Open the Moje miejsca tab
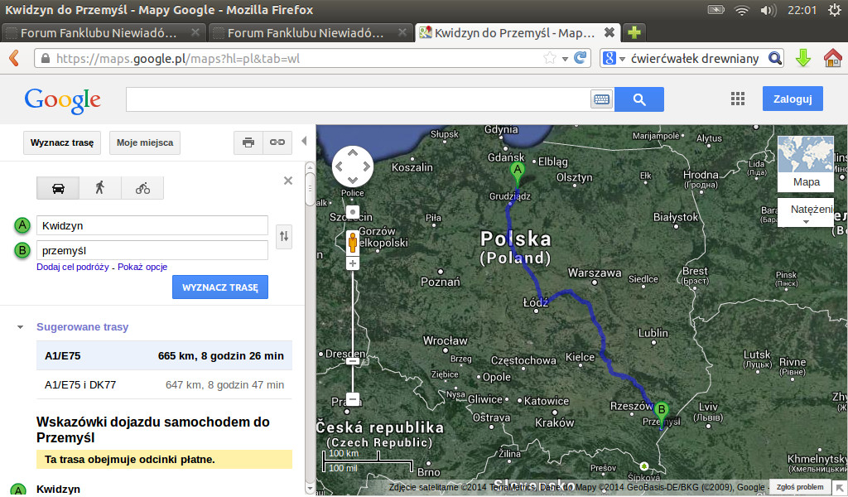 pyautogui.click(x=145, y=142)
